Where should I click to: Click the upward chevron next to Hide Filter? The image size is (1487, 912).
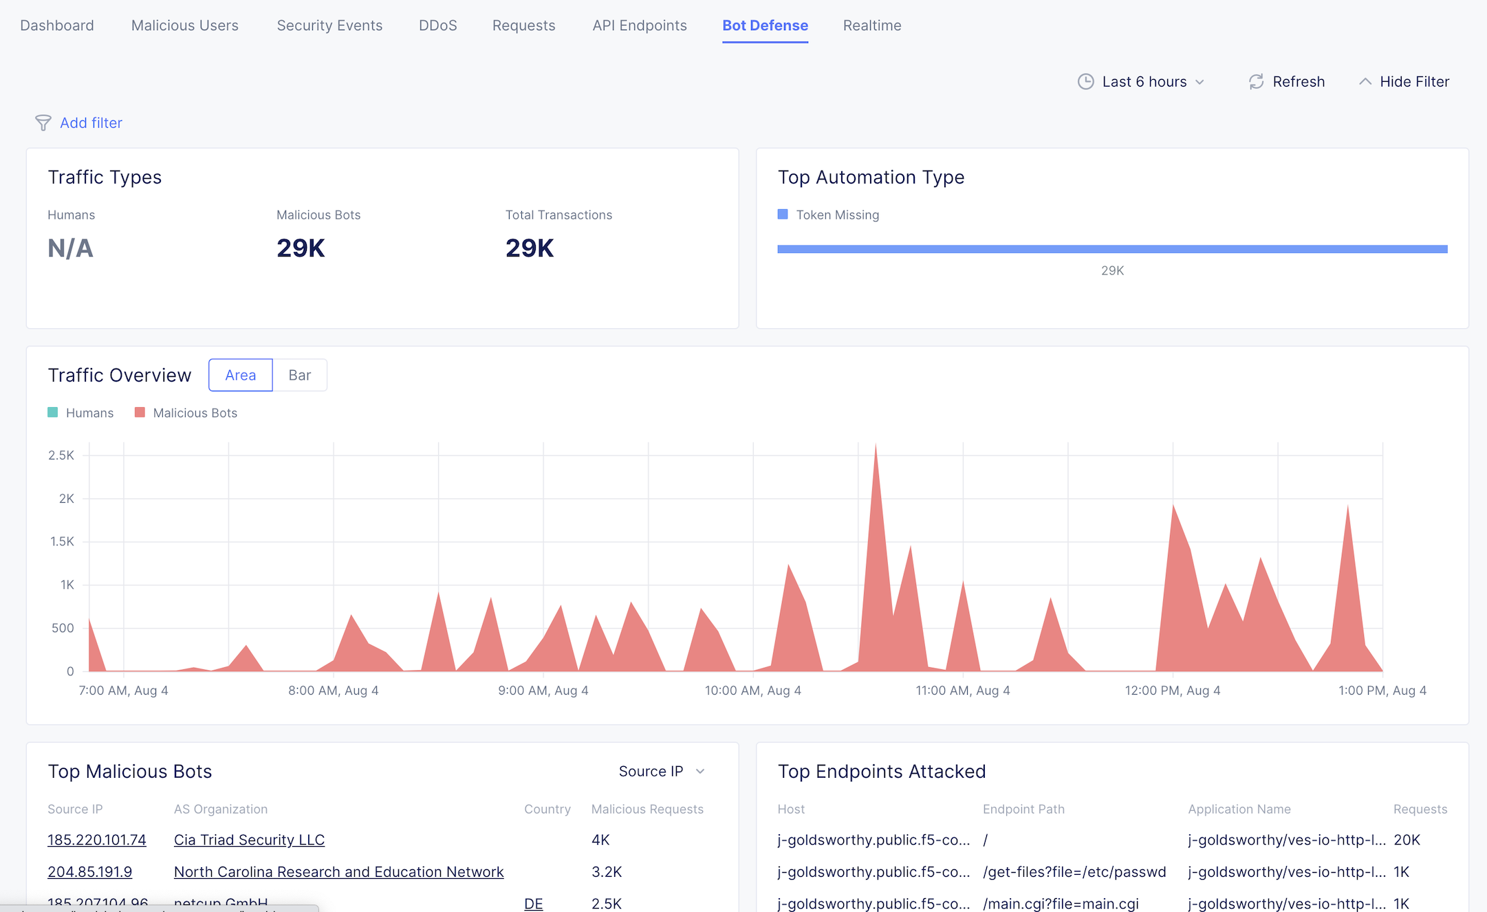1365,82
